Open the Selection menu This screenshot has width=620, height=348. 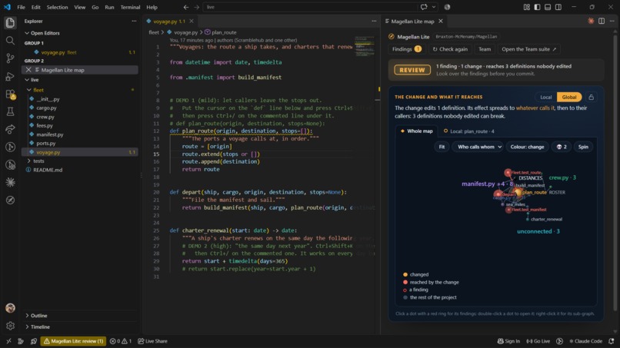[58, 7]
